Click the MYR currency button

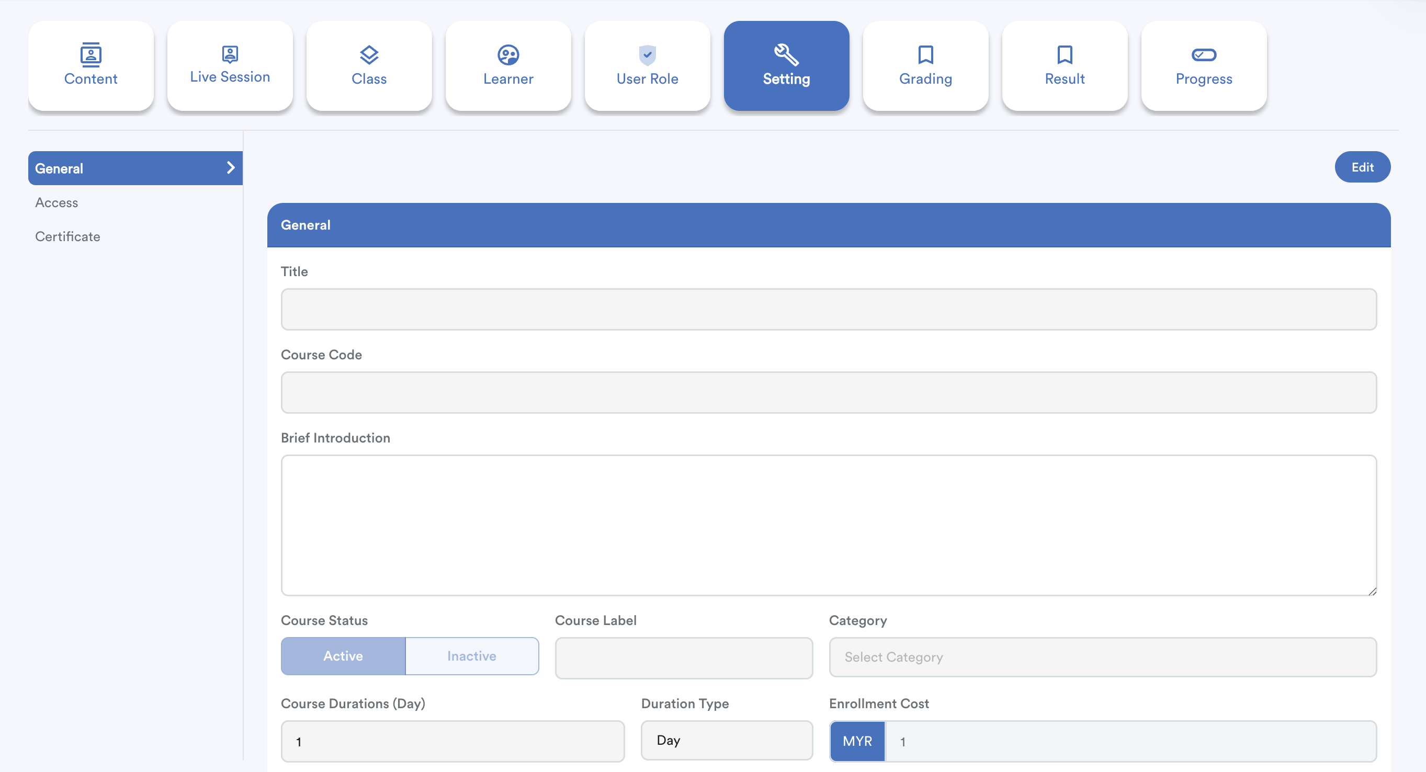pos(857,741)
